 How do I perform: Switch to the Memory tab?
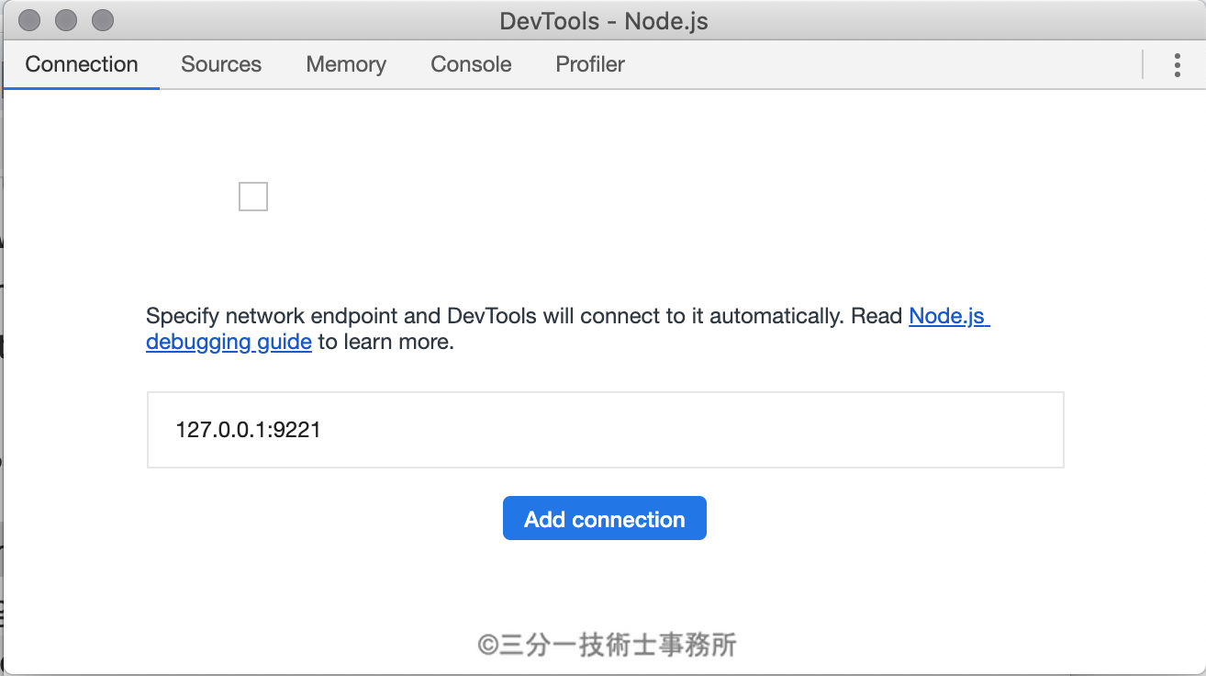coord(346,64)
